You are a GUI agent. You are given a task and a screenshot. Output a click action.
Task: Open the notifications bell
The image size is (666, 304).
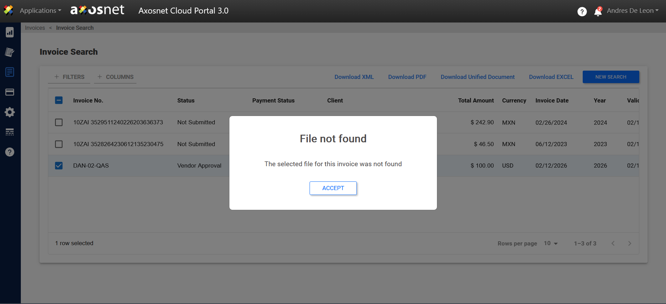598,12
